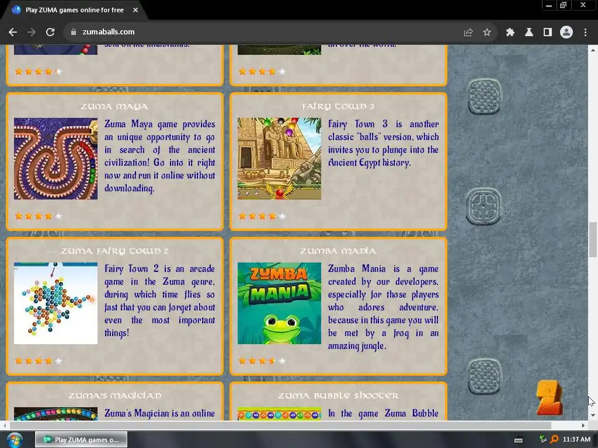The image size is (598, 448).
Task: Click the star rating under Zuma Maya
Action: point(38,216)
